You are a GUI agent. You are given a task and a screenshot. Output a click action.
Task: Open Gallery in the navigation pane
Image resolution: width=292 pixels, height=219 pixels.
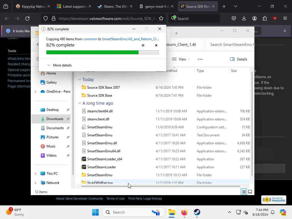coord(51,82)
